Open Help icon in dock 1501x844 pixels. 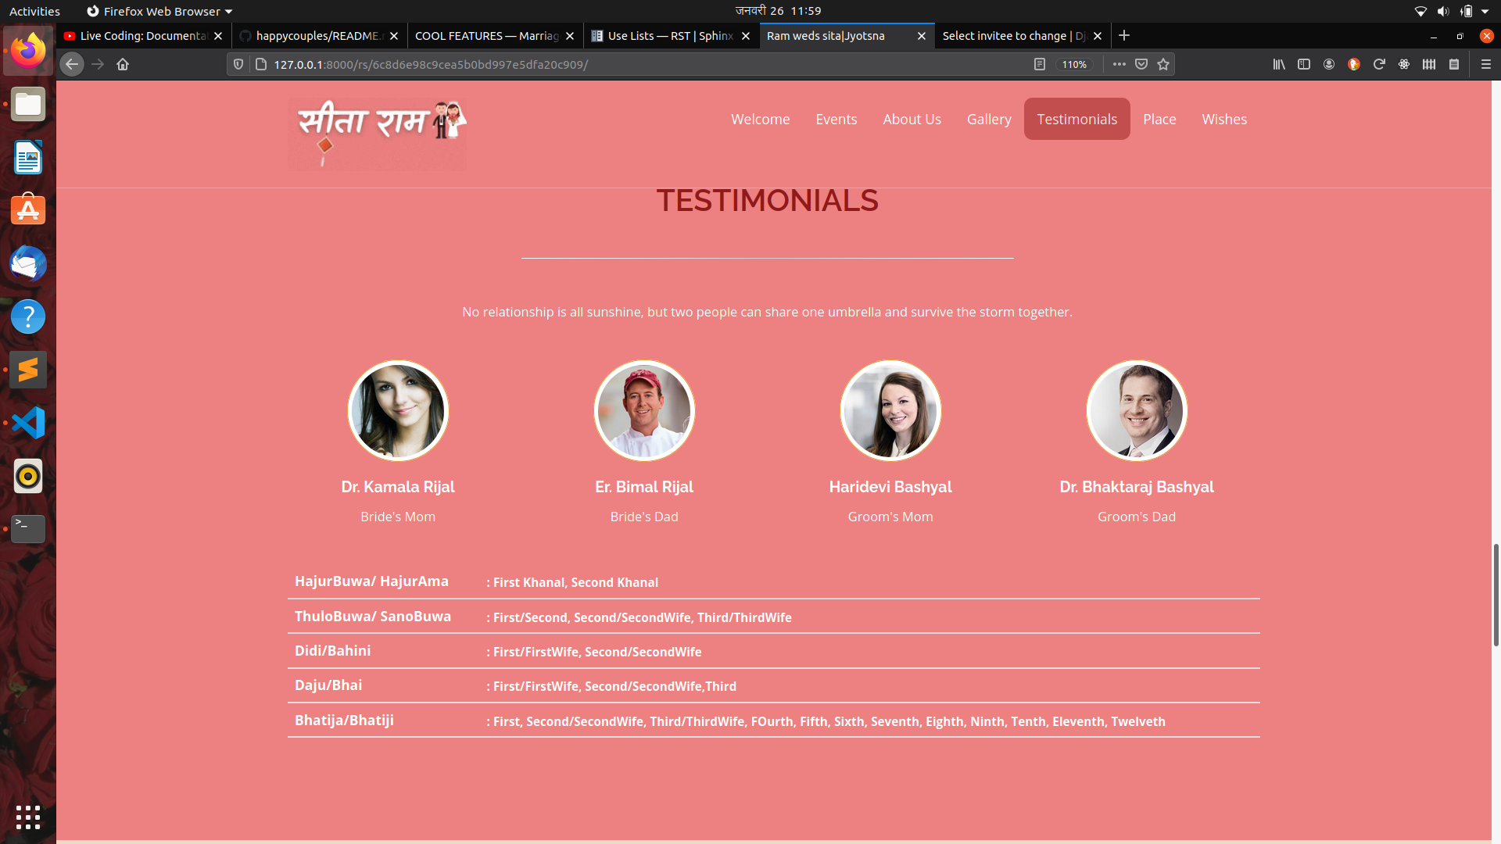click(x=28, y=317)
